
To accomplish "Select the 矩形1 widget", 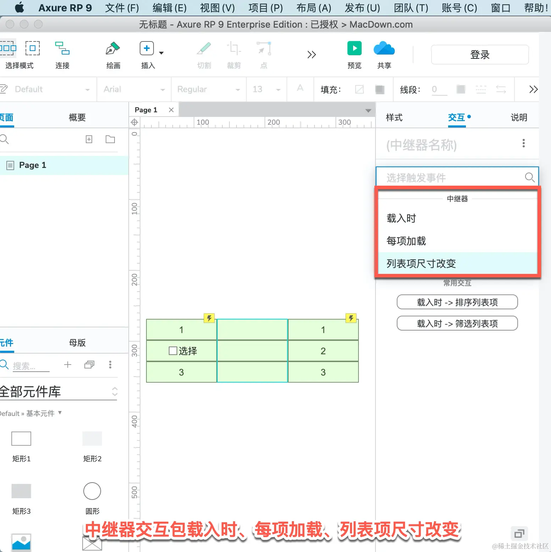I will [21, 446].
